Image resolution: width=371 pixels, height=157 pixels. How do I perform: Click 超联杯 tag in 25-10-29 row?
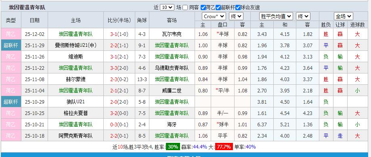(11, 102)
